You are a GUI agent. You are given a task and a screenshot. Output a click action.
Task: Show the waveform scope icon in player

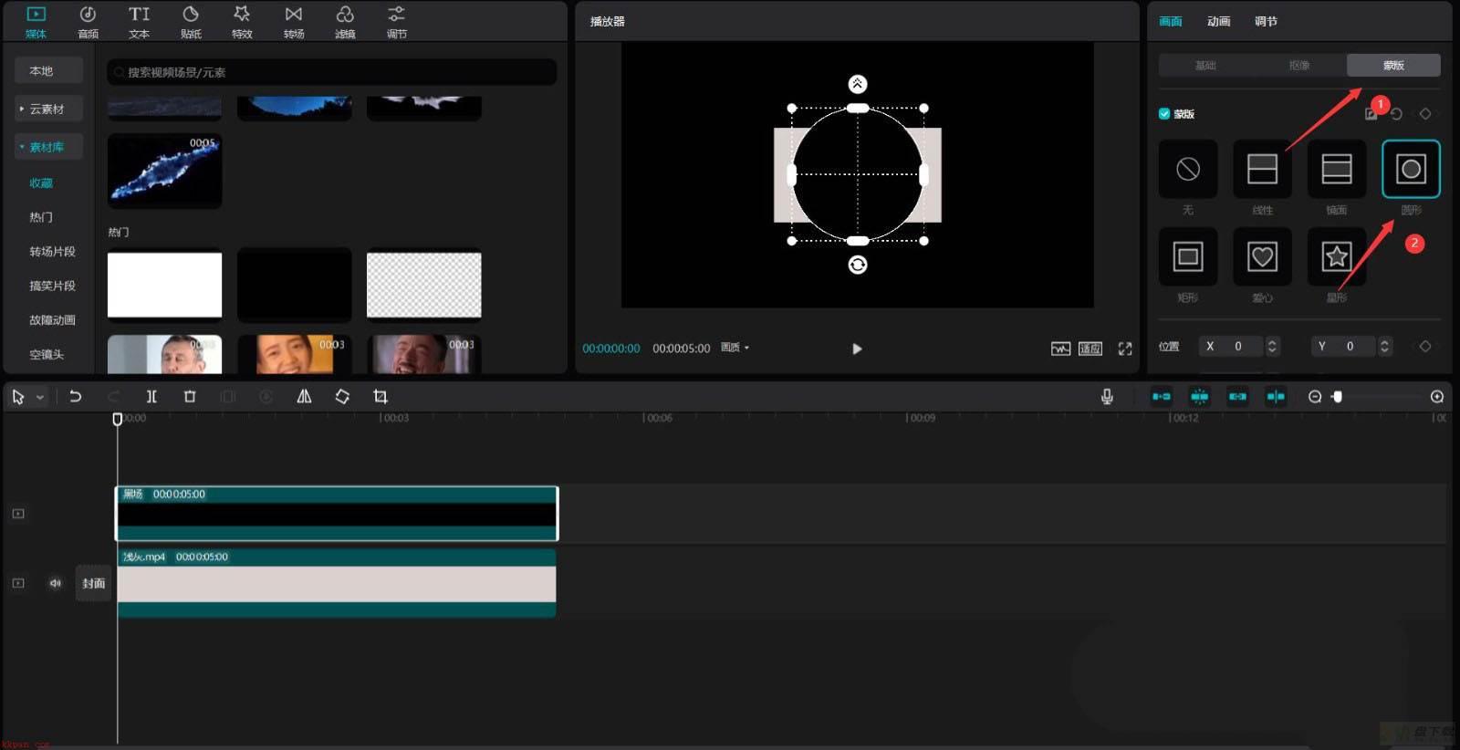[1060, 349]
